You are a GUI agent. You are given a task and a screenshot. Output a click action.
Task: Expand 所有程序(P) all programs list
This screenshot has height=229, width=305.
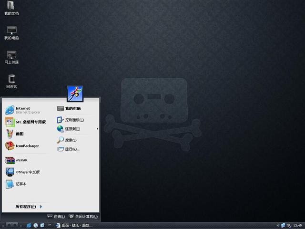point(29,207)
